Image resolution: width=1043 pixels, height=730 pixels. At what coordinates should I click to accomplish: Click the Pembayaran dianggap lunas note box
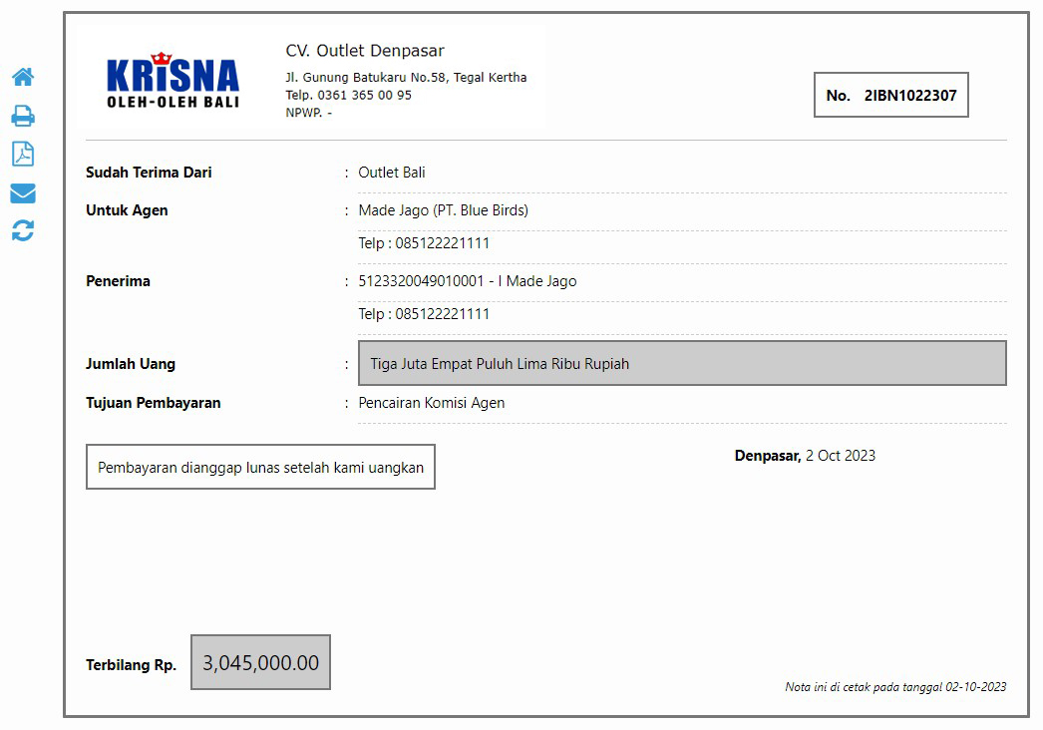(260, 467)
